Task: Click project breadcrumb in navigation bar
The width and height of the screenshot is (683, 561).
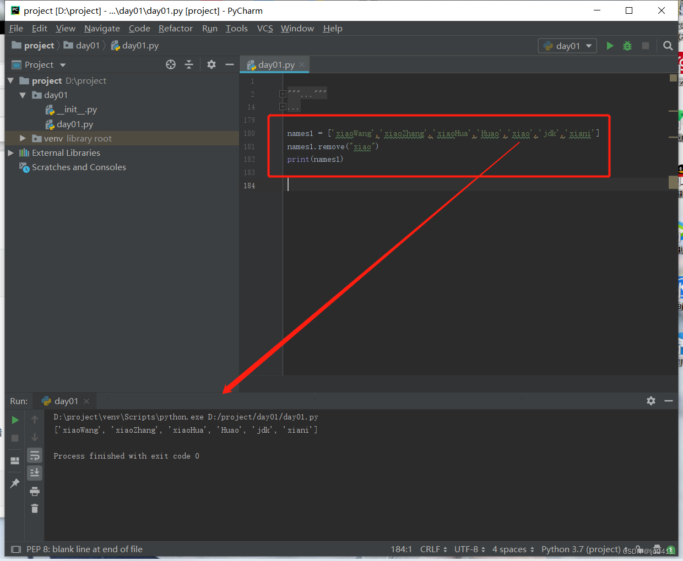Action: (x=33, y=45)
